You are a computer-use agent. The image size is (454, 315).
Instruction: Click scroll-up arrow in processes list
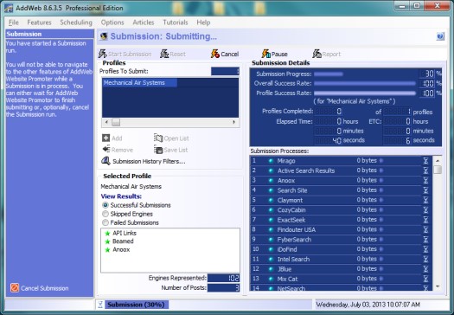point(438,161)
